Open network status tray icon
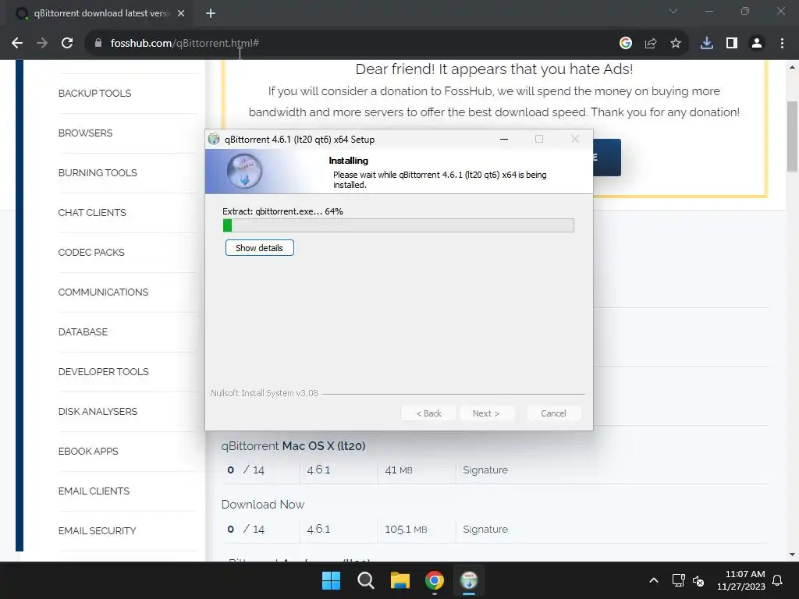 pyautogui.click(x=678, y=580)
